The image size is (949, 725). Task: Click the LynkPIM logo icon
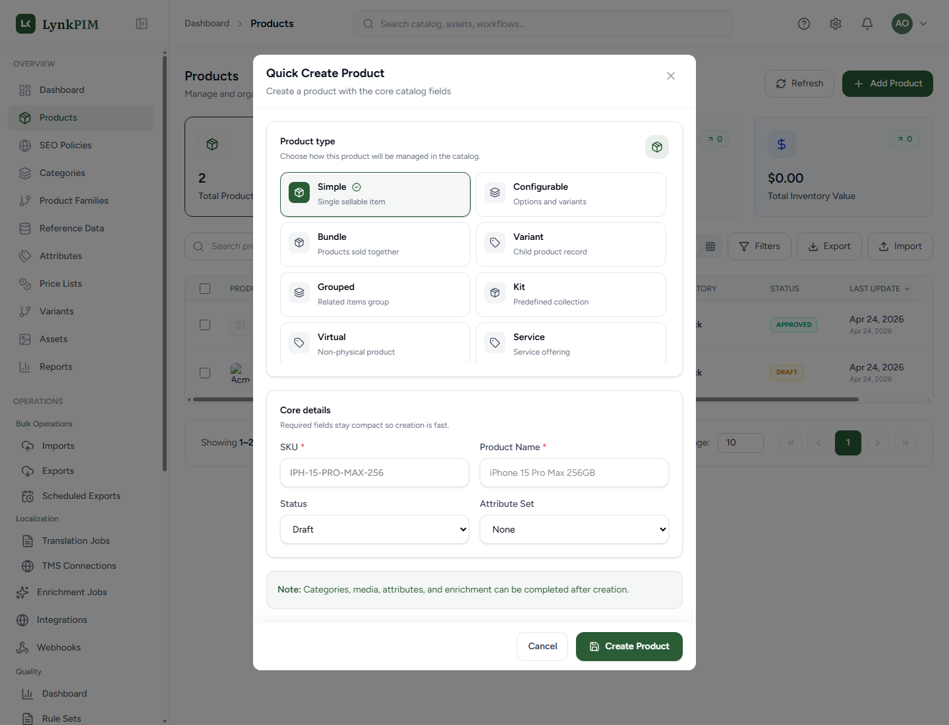click(26, 24)
